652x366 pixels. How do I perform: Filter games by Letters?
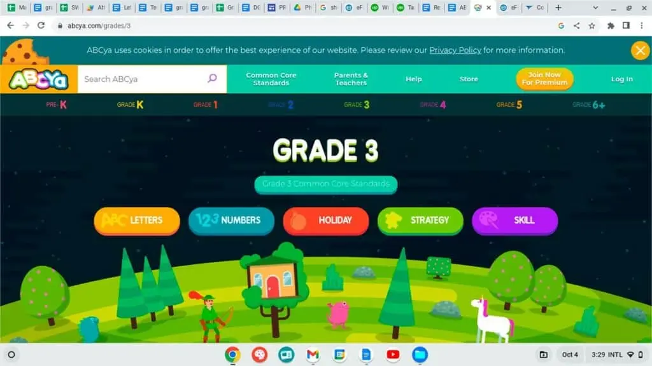pyautogui.click(x=137, y=220)
